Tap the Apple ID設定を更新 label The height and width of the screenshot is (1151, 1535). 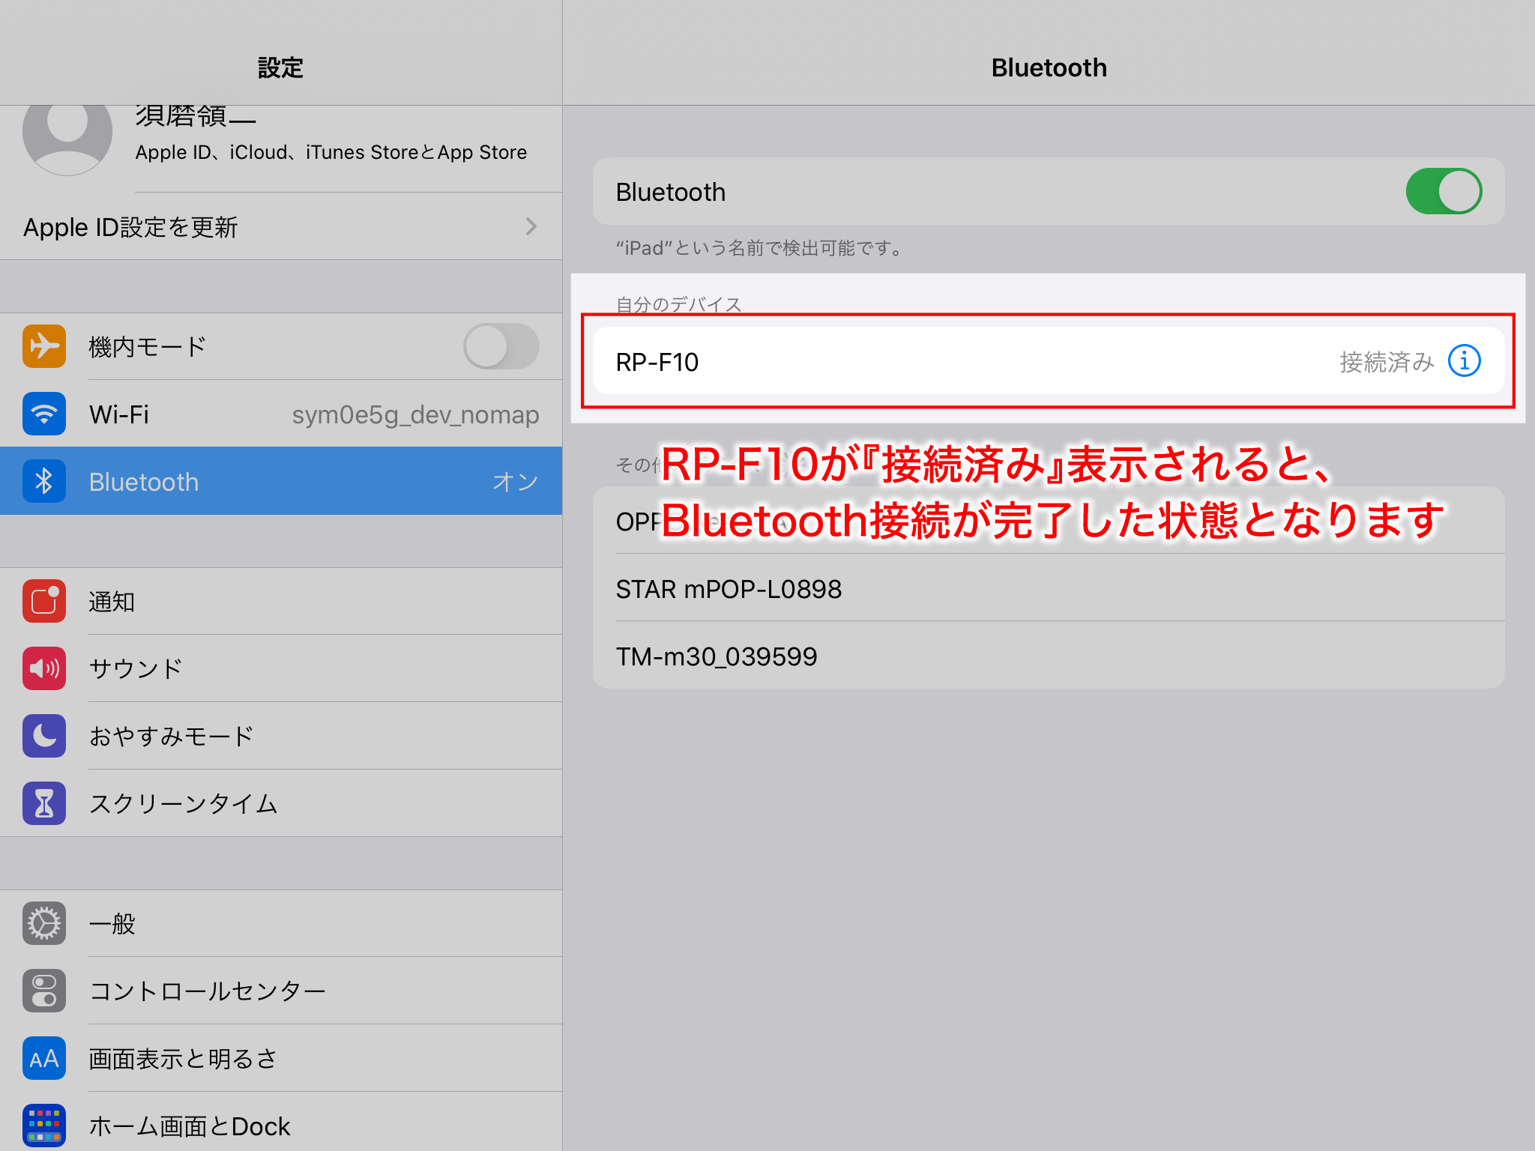130,227
